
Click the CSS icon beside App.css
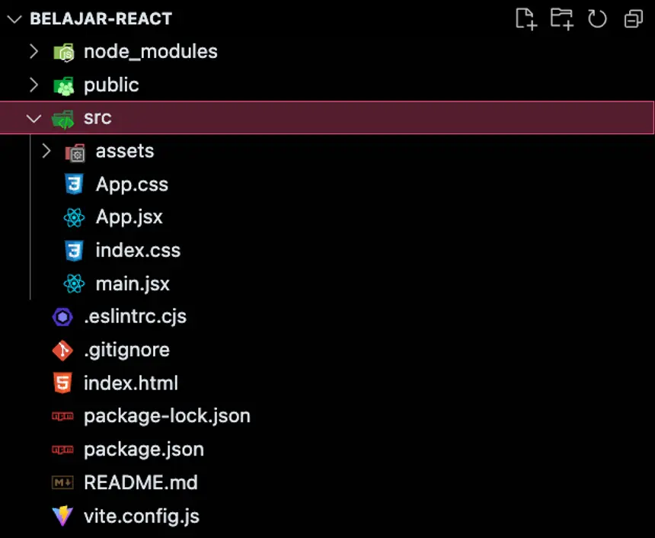click(x=74, y=184)
